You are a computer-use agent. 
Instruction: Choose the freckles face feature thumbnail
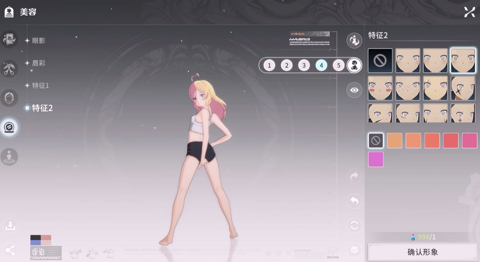pos(408,88)
